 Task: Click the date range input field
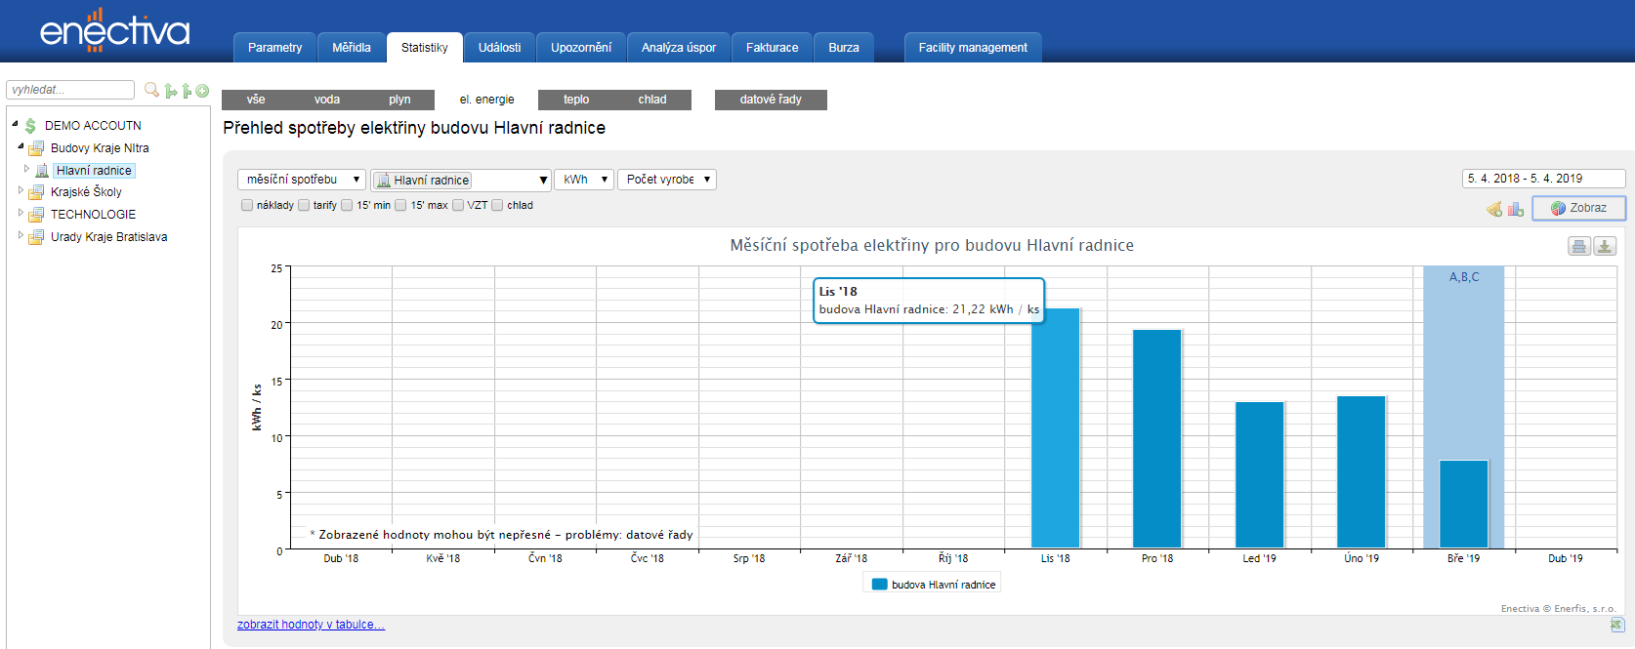coord(1543,179)
